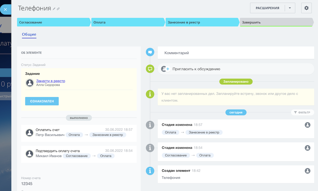The height and width of the screenshot is (191, 318).
Task: Click the copy link icon beside title
Action: [58, 9]
